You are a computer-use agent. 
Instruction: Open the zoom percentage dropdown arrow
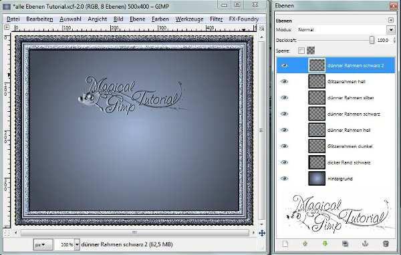(77, 244)
